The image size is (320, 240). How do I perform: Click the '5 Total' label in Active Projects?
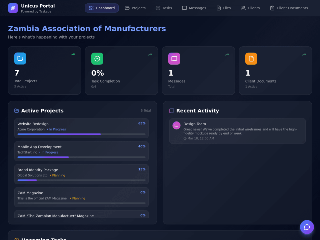(146, 111)
